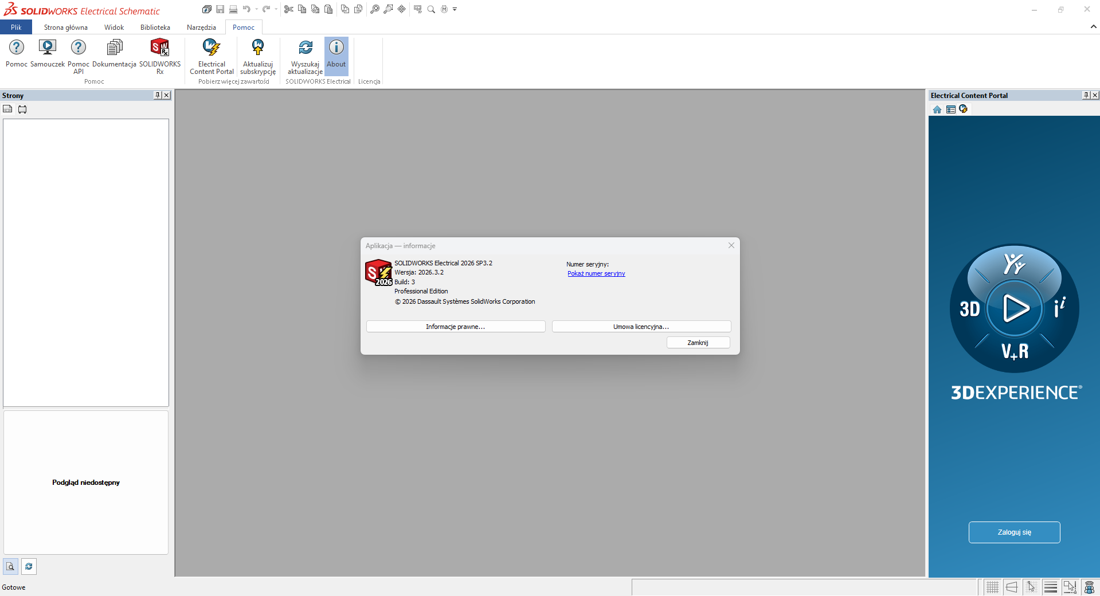Click the SOLIDWORKS Electrical 2026 logo in dialog
Image resolution: width=1100 pixels, height=596 pixels.
pos(378,272)
